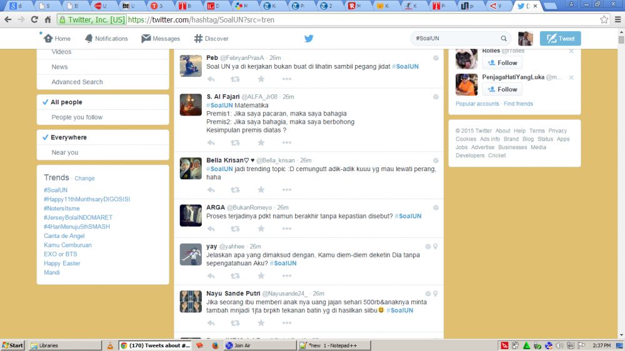Open Popular accounts

pos(477,104)
